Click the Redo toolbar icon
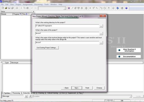The width and height of the screenshot is (144, 102). pyautogui.click(x=35, y=8)
